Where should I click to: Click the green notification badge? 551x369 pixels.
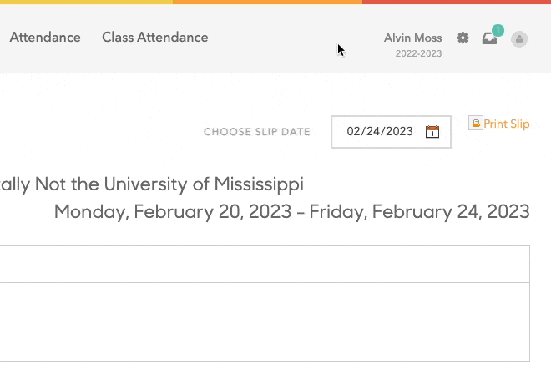pyautogui.click(x=498, y=31)
